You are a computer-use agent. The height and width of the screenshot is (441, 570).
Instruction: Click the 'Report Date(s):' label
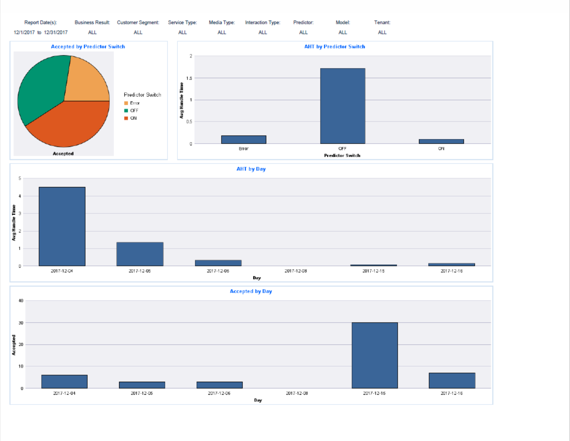coord(40,23)
